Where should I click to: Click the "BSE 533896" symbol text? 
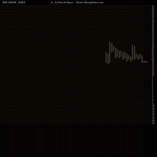pos(9,3)
